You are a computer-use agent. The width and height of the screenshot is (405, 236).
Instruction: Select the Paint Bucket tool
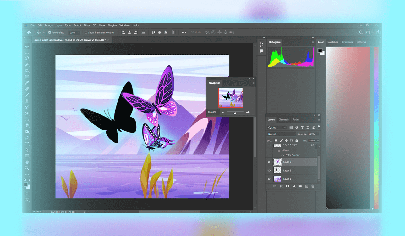[27, 119]
